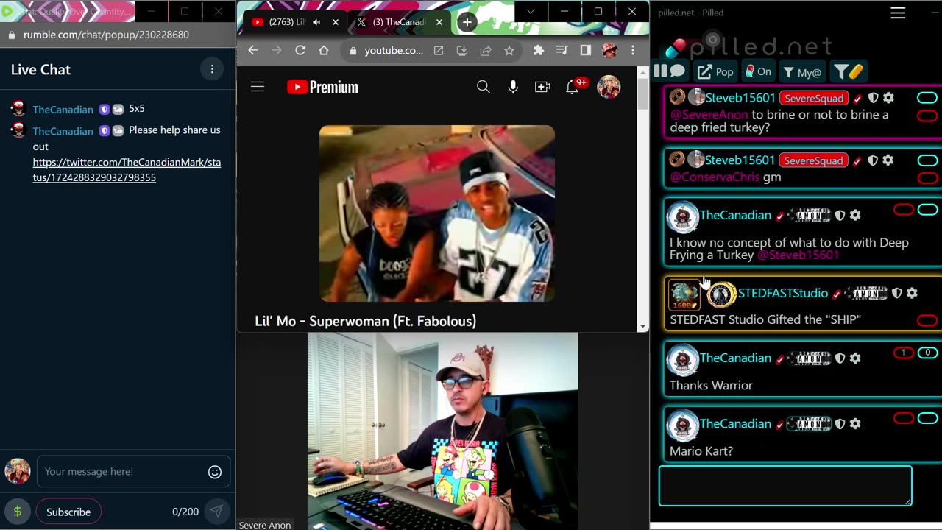The image size is (942, 530).
Task: Mute the YouTube tab audio
Action: click(x=316, y=22)
